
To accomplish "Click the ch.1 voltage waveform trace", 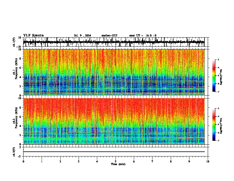I will click(114, 42).
